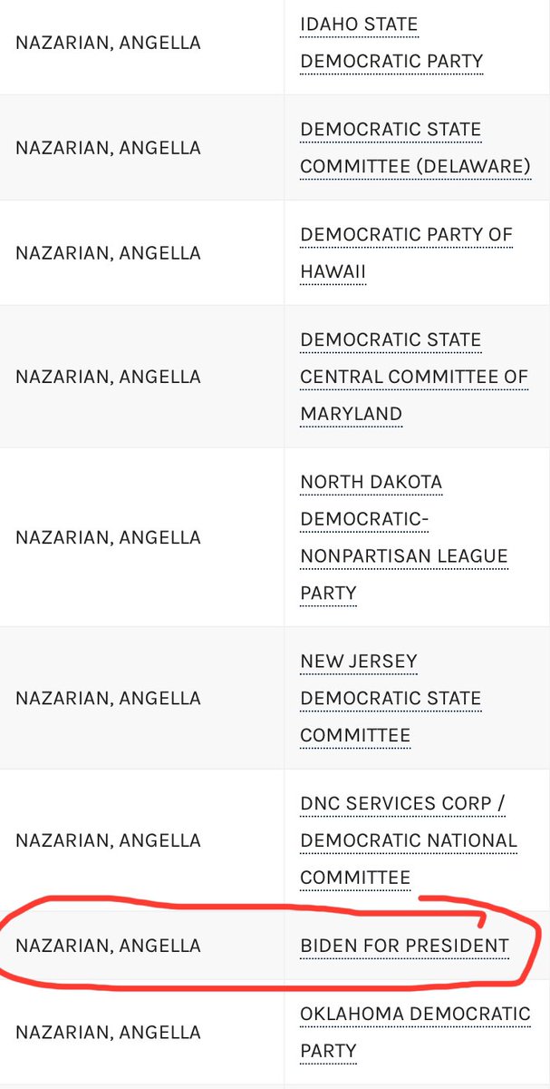Select the contributor name in the DNC Services row
Viewport: 550px width, 1089px height.
tap(108, 841)
